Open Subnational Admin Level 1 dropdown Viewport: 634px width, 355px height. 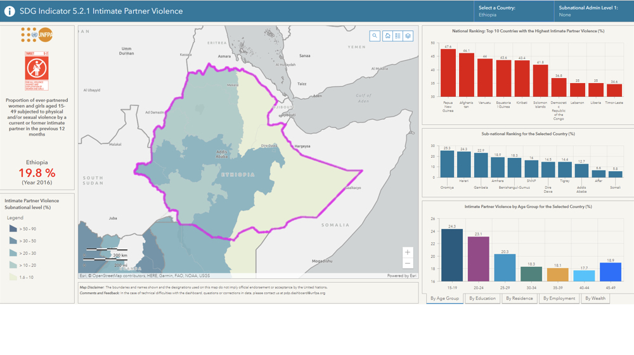tap(594, 11)
